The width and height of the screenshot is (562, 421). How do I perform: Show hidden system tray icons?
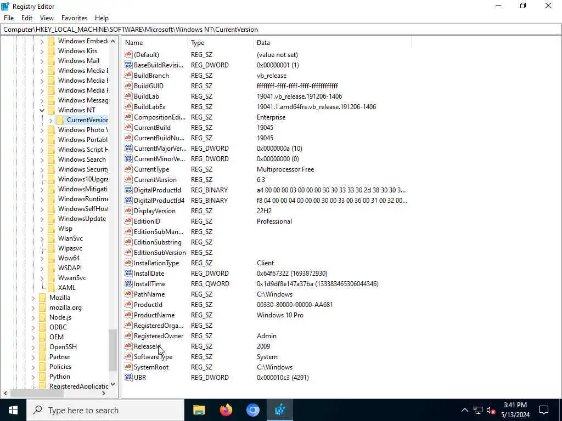[464, 410]
